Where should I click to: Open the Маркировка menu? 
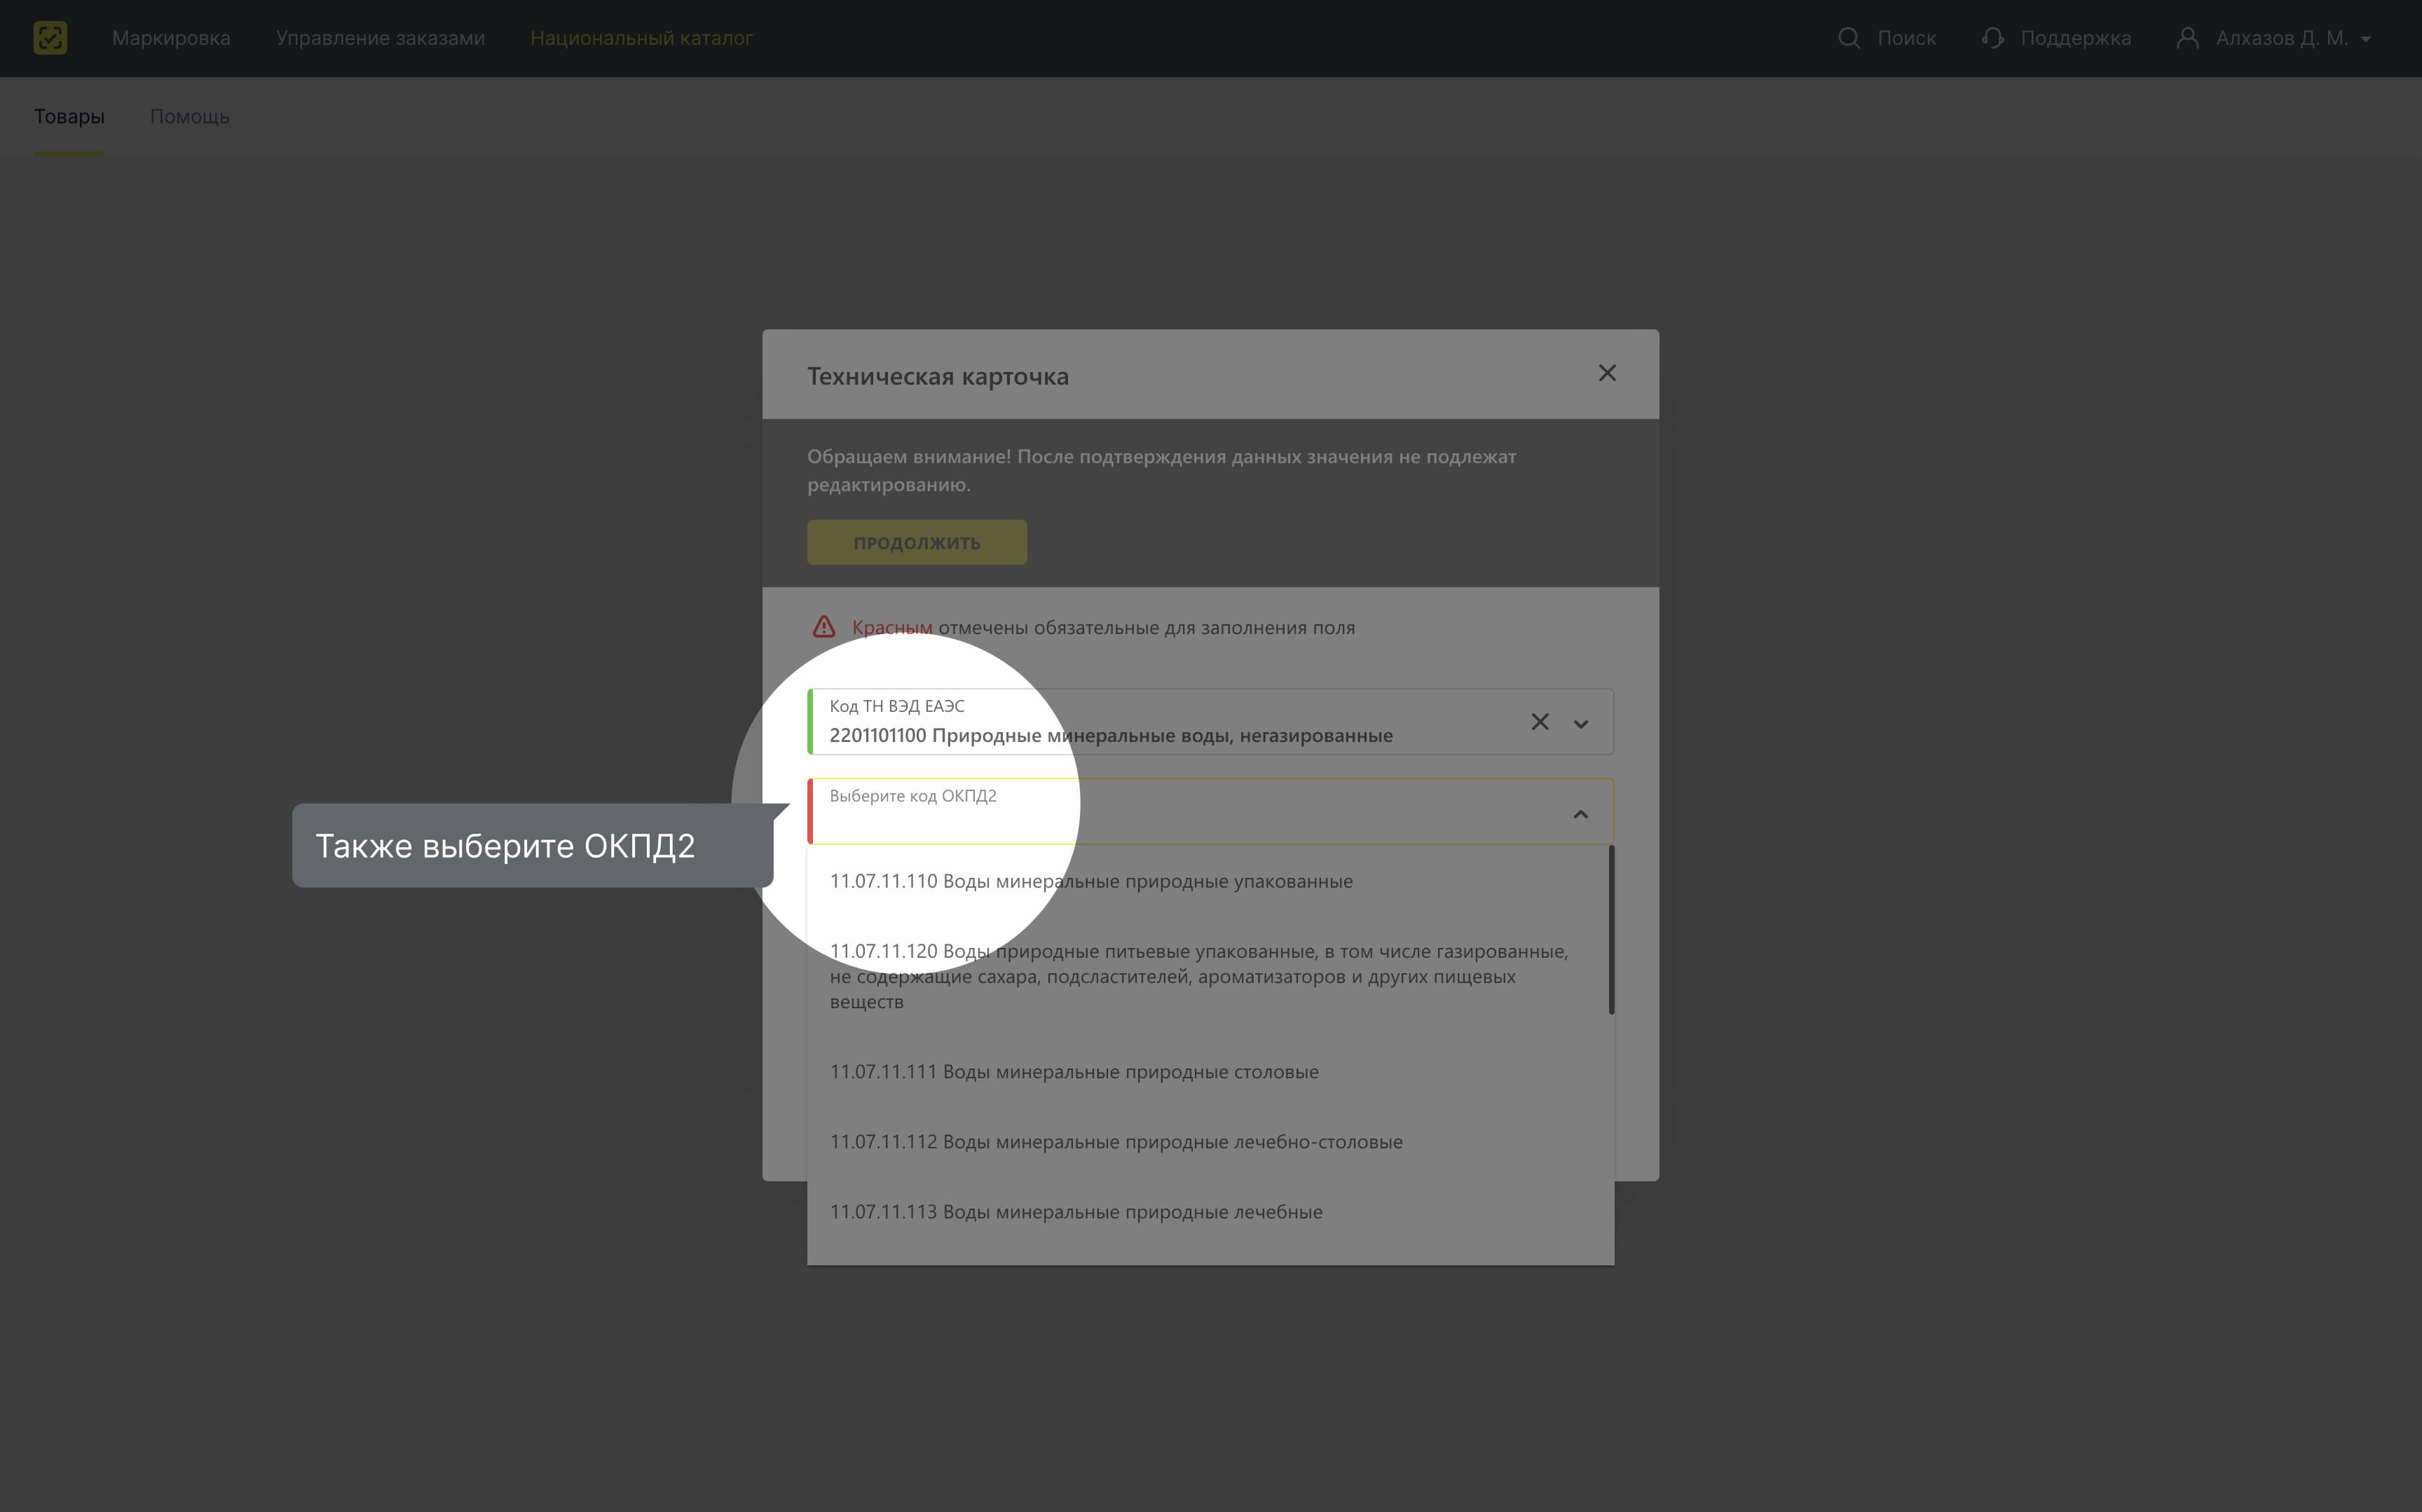click(171, 38)
